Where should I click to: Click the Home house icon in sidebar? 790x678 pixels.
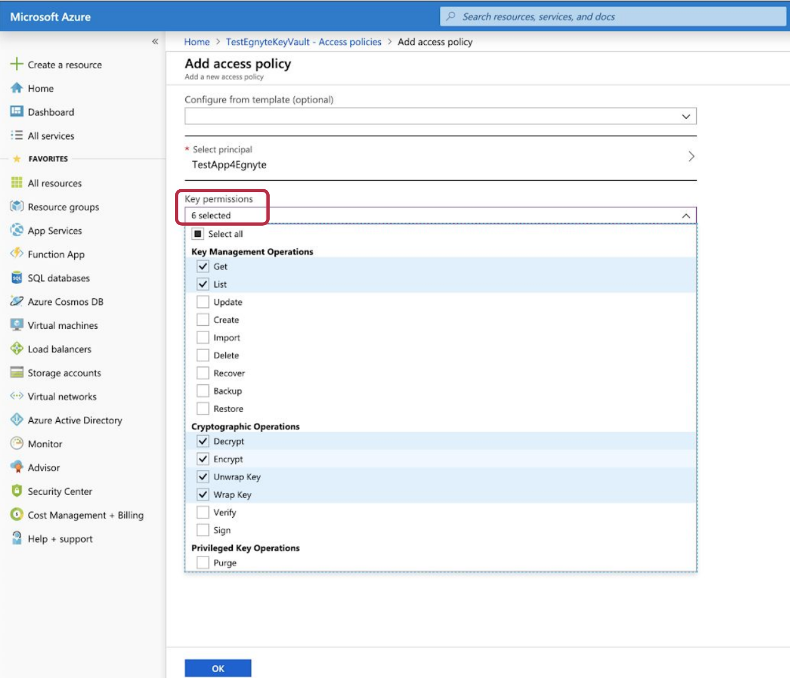tap(17, 88)
